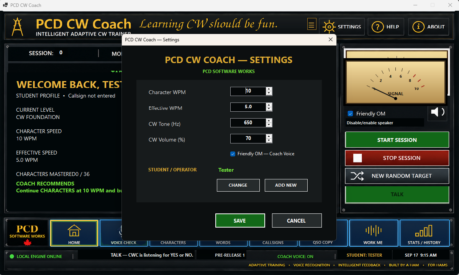
Task: Click COACH VOICE: ON status text
Action: pyautogui.click(x=295, y=257)
